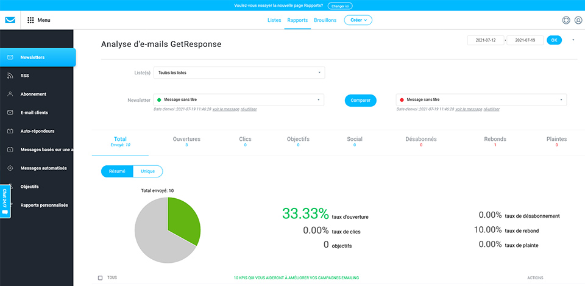
Task: Switch to the Désabonnés tab
Action: 421,141
